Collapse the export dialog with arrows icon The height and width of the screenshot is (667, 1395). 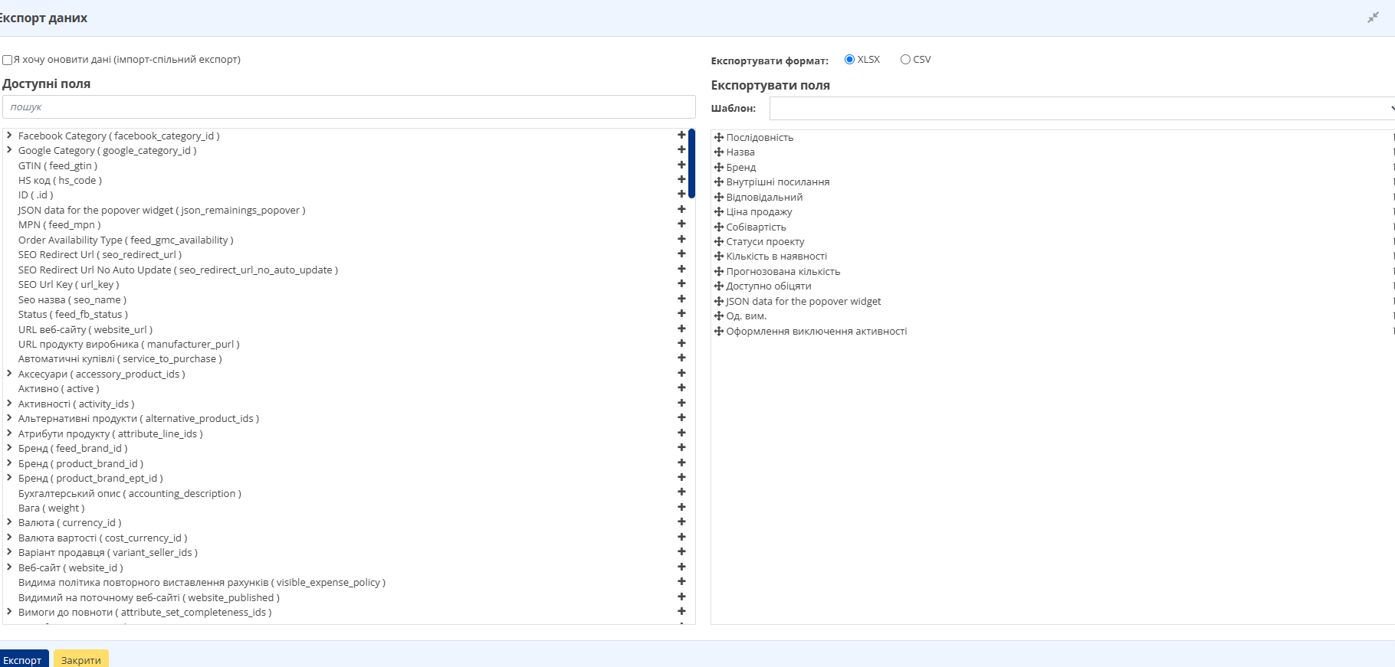(x=1373, y=18)
